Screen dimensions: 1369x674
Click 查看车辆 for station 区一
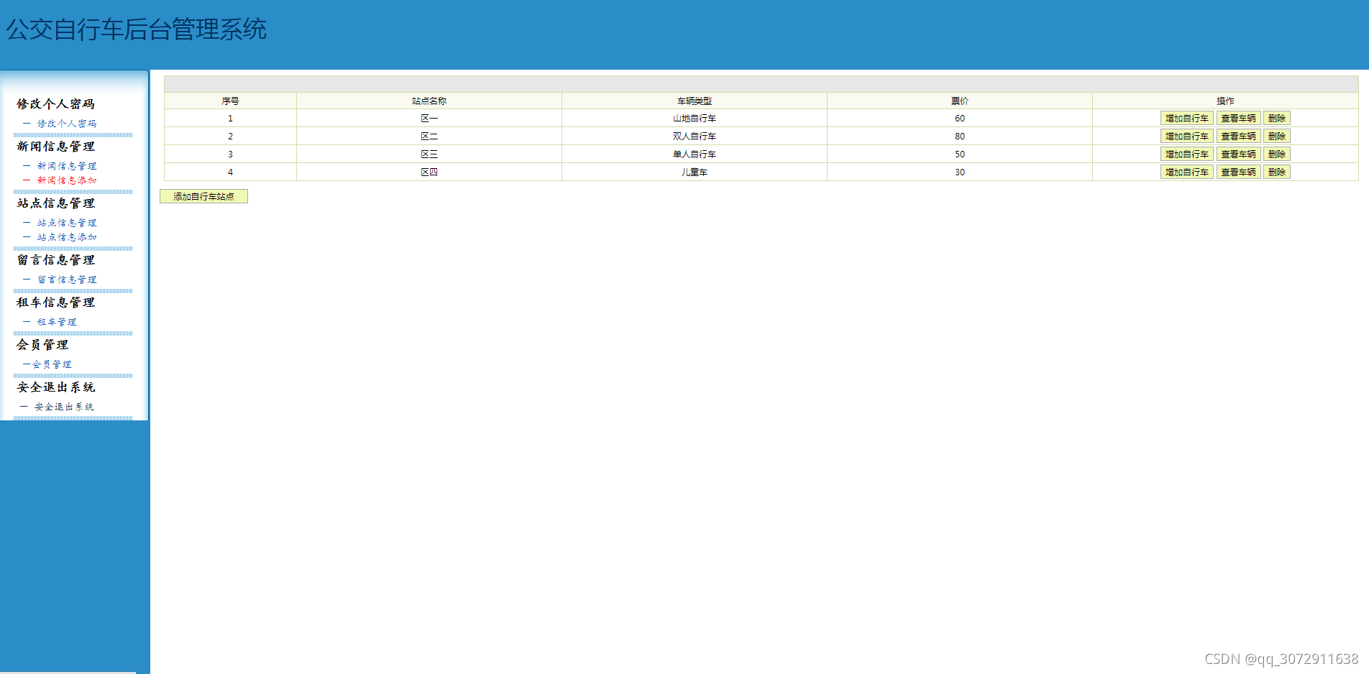click(x=1238, y=118)
